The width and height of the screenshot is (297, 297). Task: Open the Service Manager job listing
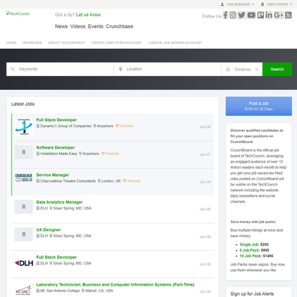tap(53, 175)
